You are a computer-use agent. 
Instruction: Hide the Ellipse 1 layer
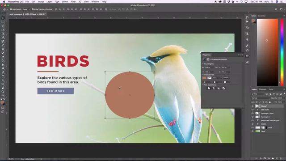tap(252, 106)
